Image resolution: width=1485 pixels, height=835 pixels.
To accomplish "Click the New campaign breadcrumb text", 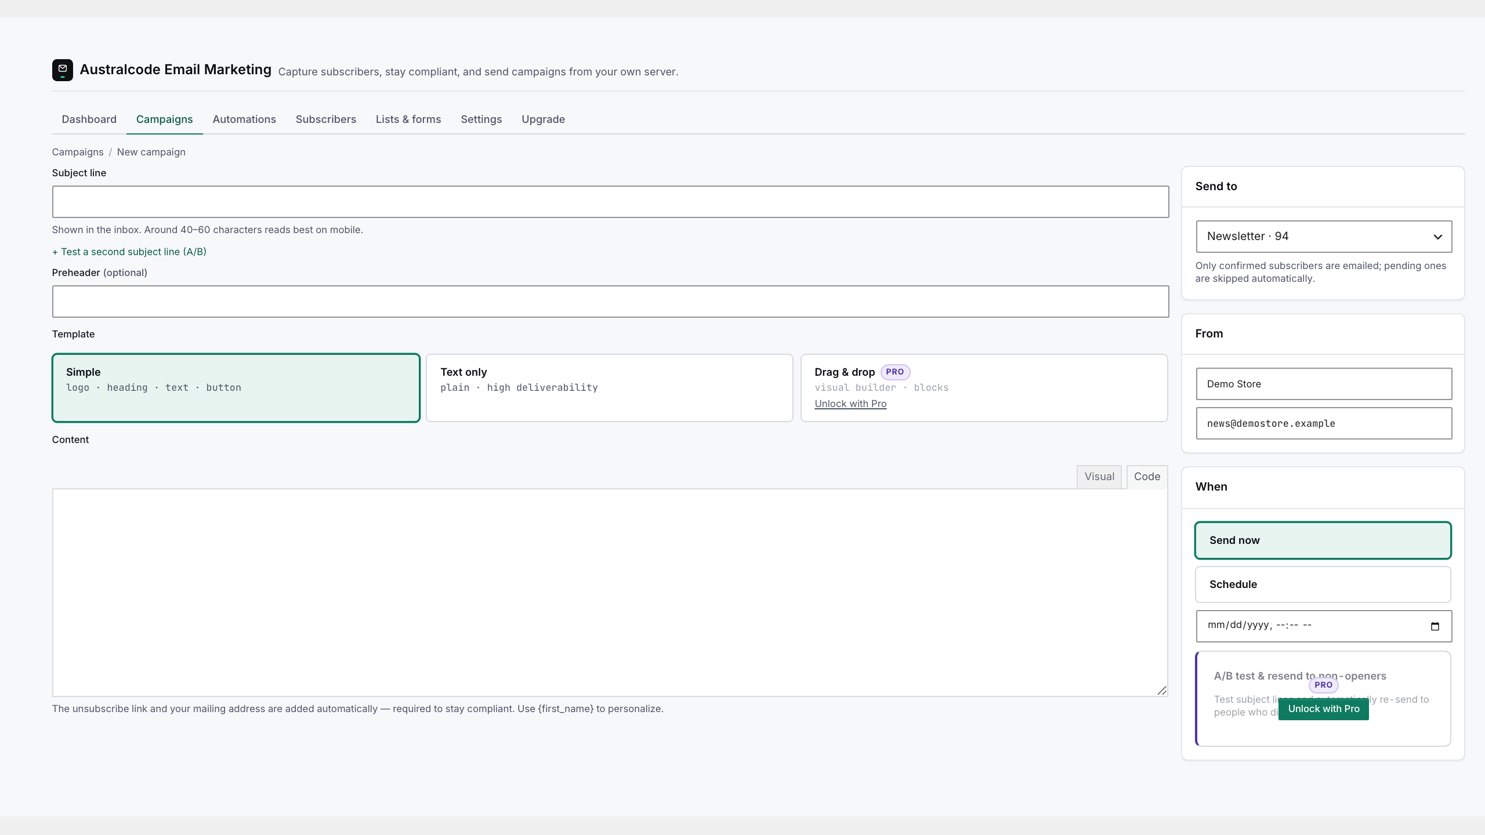I will 151,152.
